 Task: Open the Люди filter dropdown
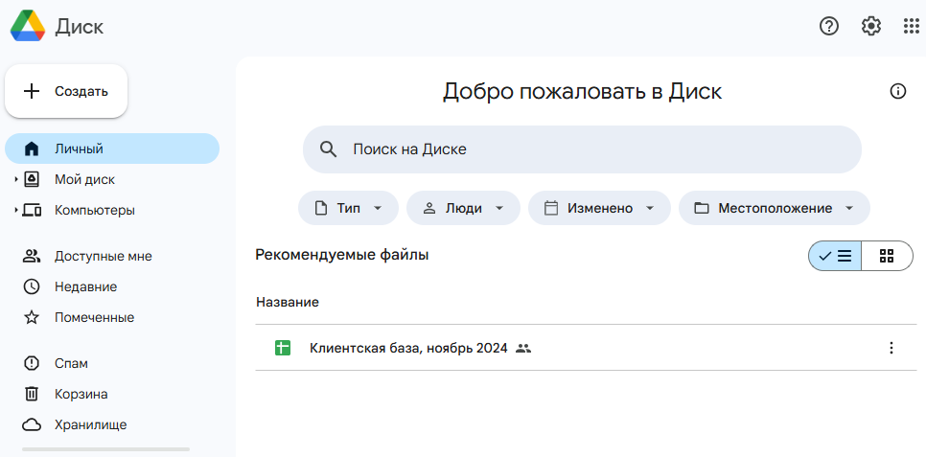pos(464,208)
